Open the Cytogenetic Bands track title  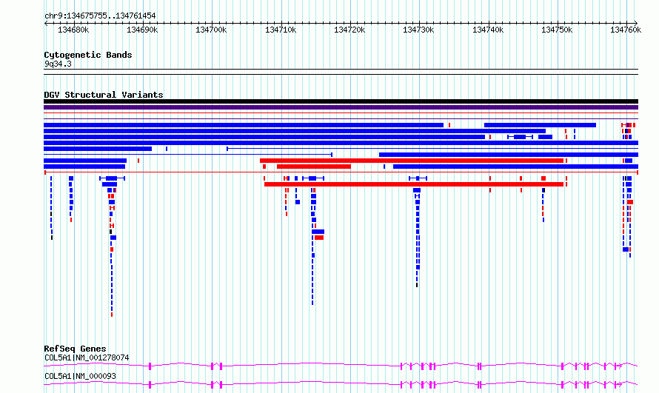pos(88,55)
